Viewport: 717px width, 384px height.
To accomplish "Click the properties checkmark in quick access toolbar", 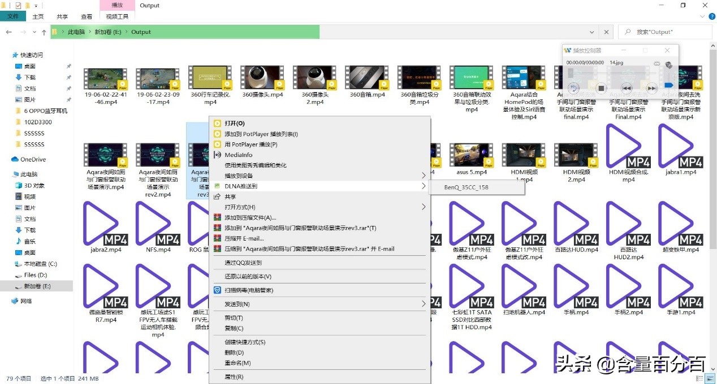I will pyautogui.click(x=18, y=6).
